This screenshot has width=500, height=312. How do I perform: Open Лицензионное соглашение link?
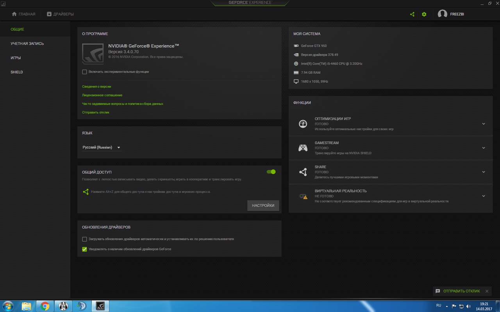pyautogui.click(x=102, y=95)
